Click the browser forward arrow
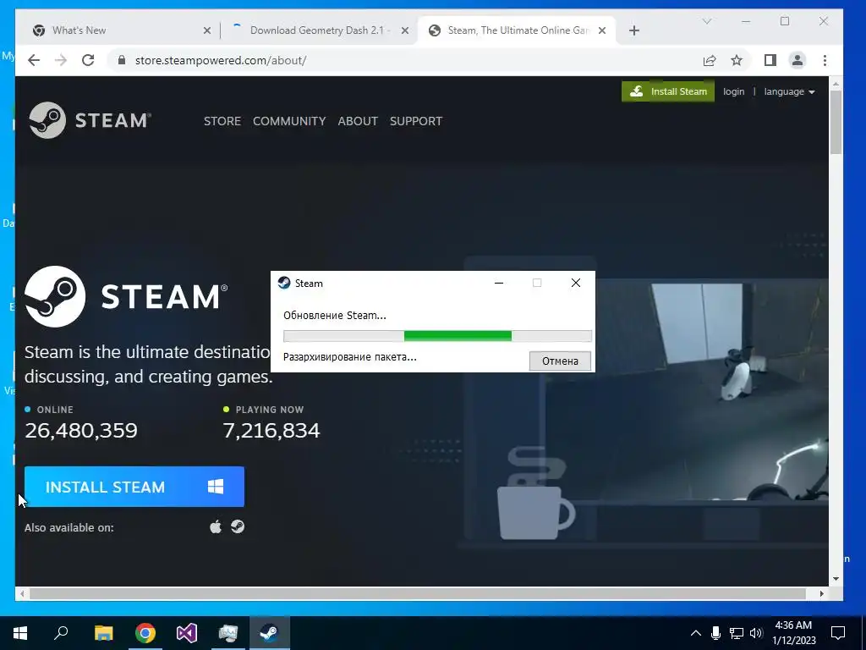Viewport: 866px width, 650px height. tap(61, 60)
